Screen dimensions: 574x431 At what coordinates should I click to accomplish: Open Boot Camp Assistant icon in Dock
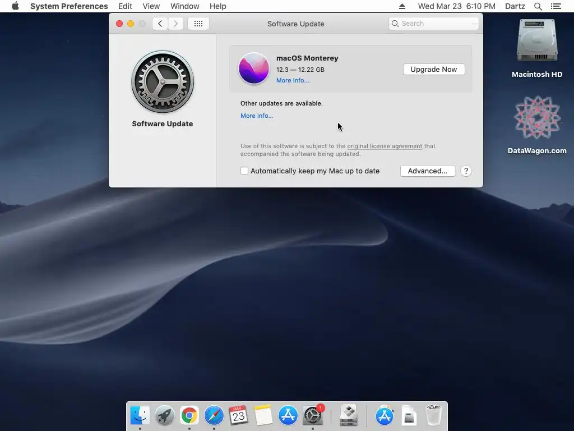pos(348,415)
